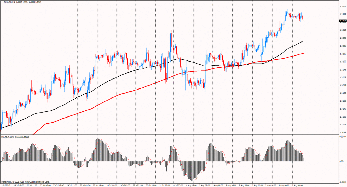Click the 24 Jul 11:00 time label
Screen dimensions: 347x187
pos(72,186)
